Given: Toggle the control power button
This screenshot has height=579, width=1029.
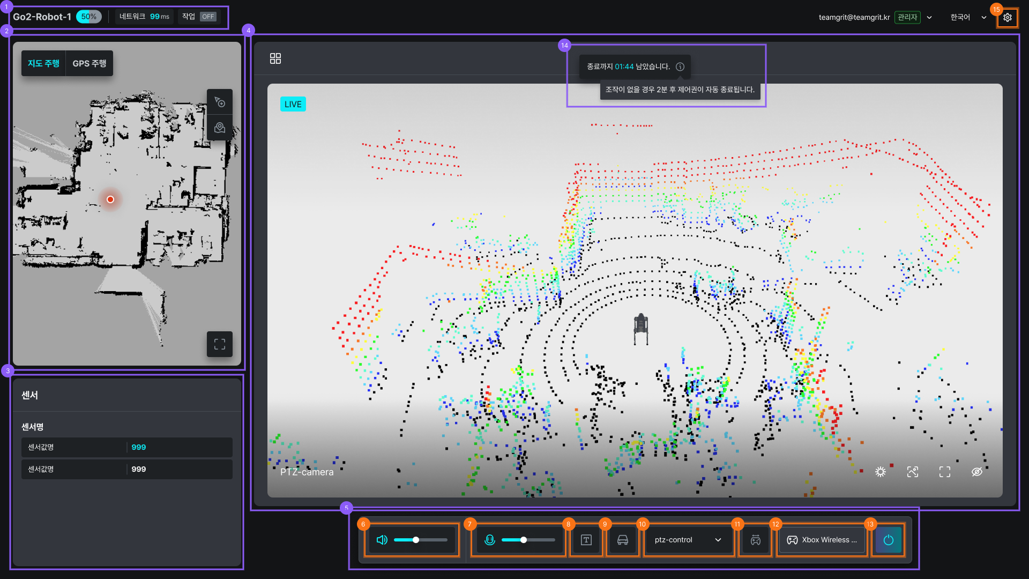Looking at the screenshot, I should click(x=888, y=540).
